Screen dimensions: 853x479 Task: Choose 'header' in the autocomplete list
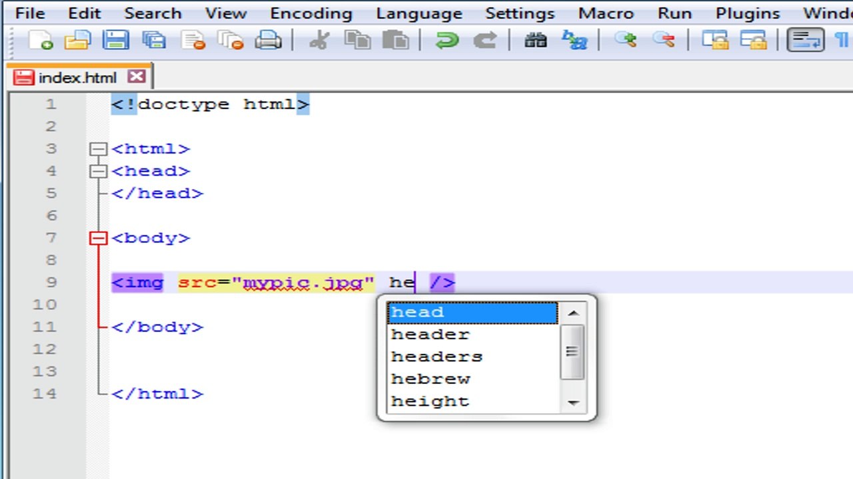[472, 335]
